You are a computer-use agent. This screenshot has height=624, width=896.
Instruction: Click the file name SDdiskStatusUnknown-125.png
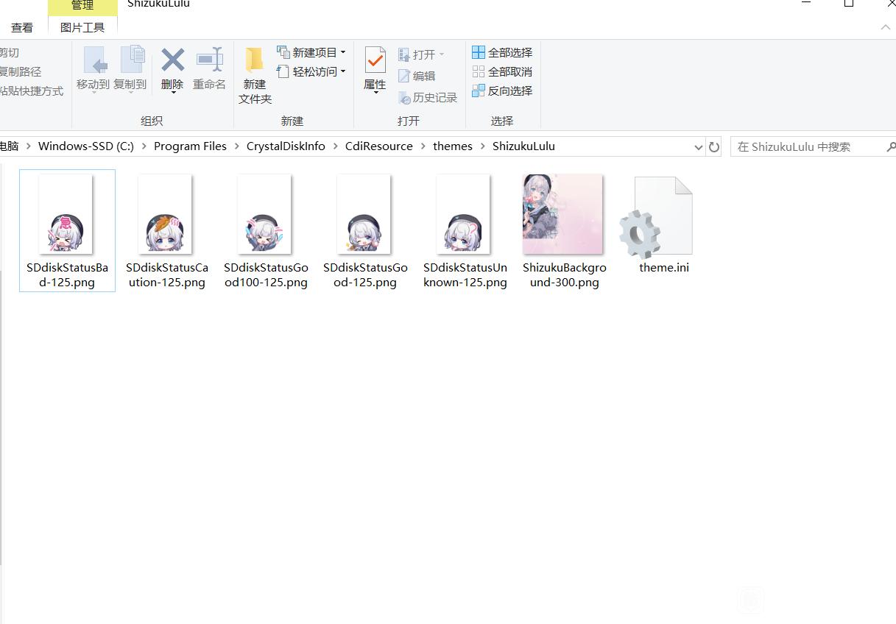point(465,274)
